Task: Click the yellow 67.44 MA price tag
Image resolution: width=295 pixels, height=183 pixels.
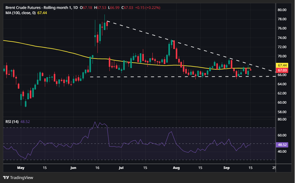Action: pos(283,65)
